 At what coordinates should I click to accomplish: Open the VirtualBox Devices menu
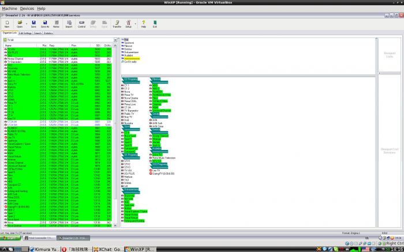tap(27, 9)
